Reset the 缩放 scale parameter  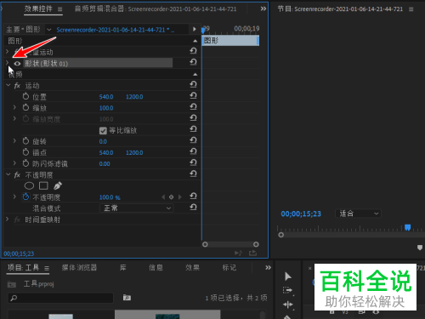point(193,107)
